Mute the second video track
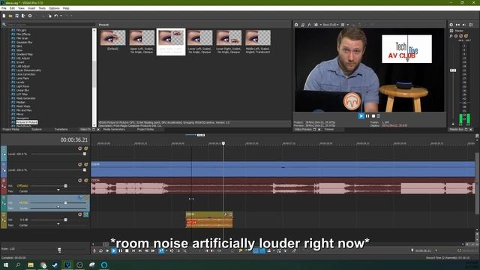This screenshot has width=480, height=270. (x=80, y=164)
